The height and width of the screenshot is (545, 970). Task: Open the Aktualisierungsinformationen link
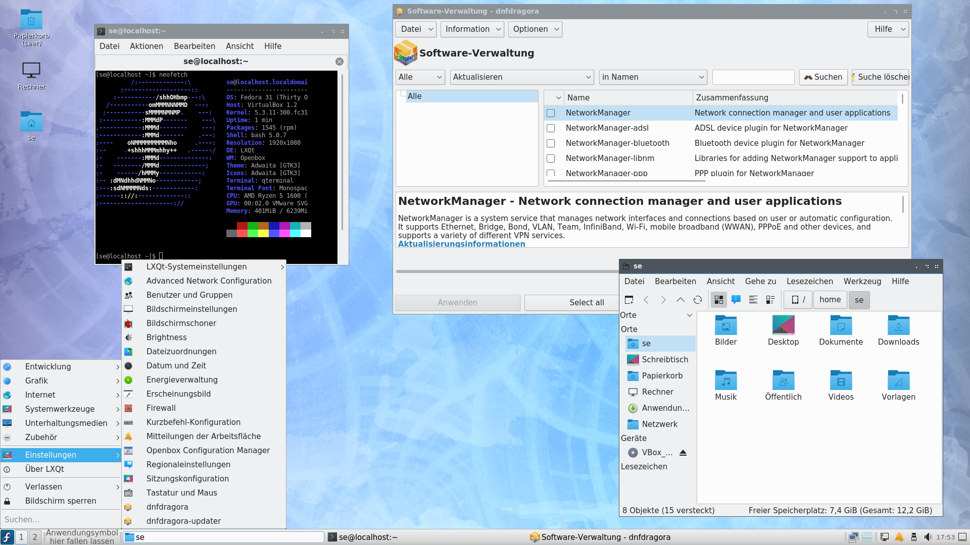pyautogui.click(x=461, y=244)
